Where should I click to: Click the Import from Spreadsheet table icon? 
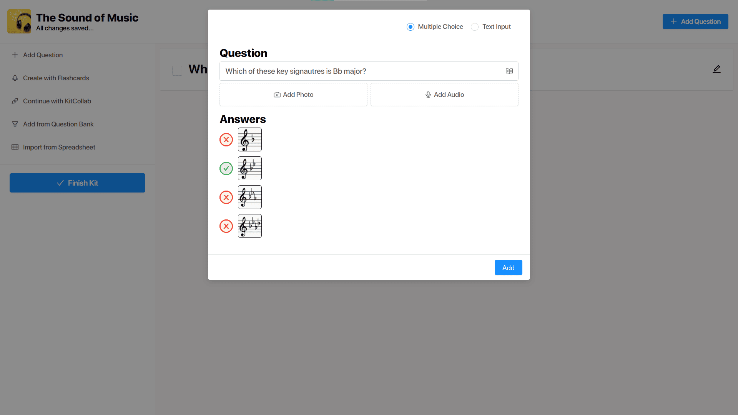14,147
